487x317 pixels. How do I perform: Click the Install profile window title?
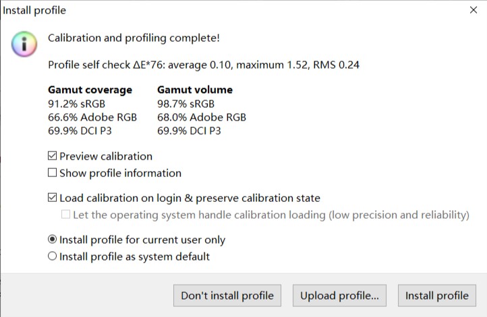pos(35,11)
